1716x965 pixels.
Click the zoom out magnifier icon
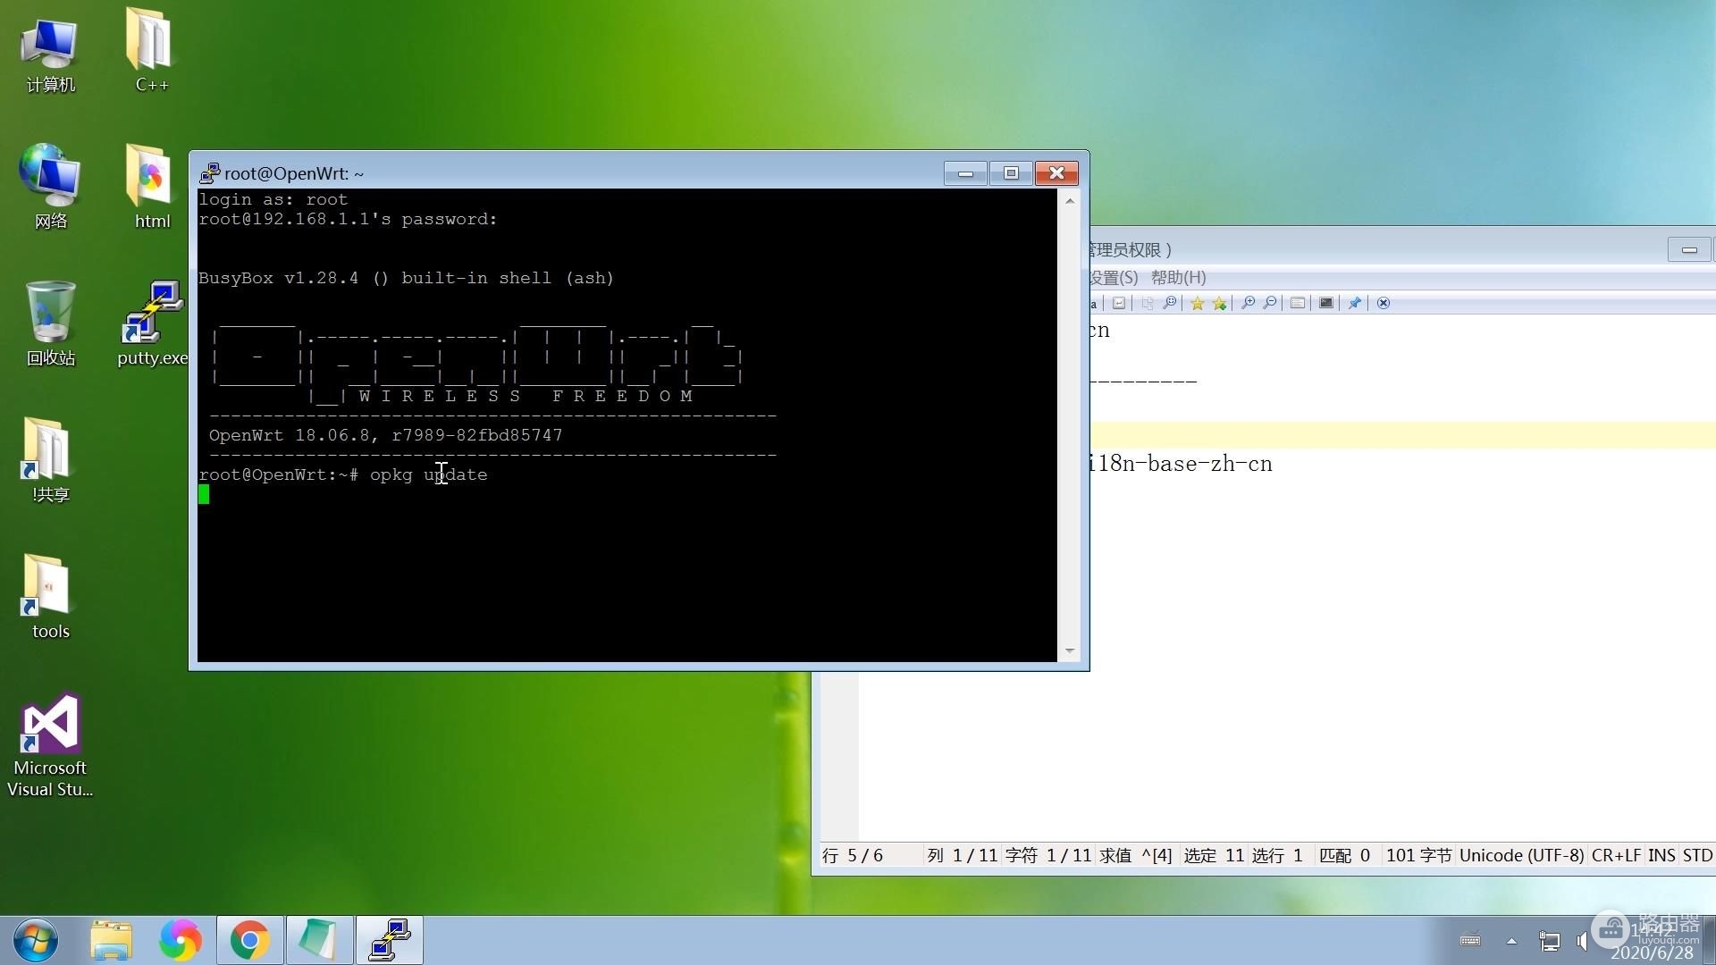click(1270, 304)
